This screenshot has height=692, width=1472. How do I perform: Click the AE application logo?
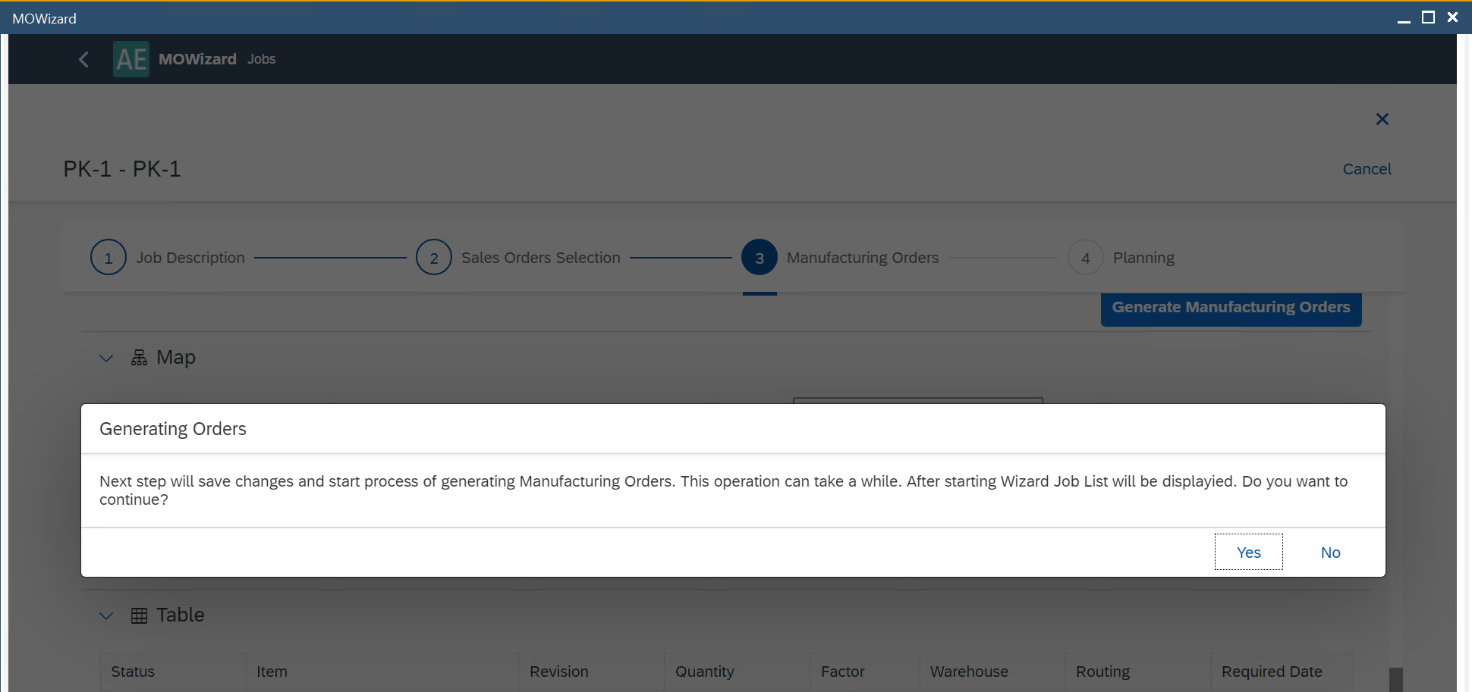point(131,59)
